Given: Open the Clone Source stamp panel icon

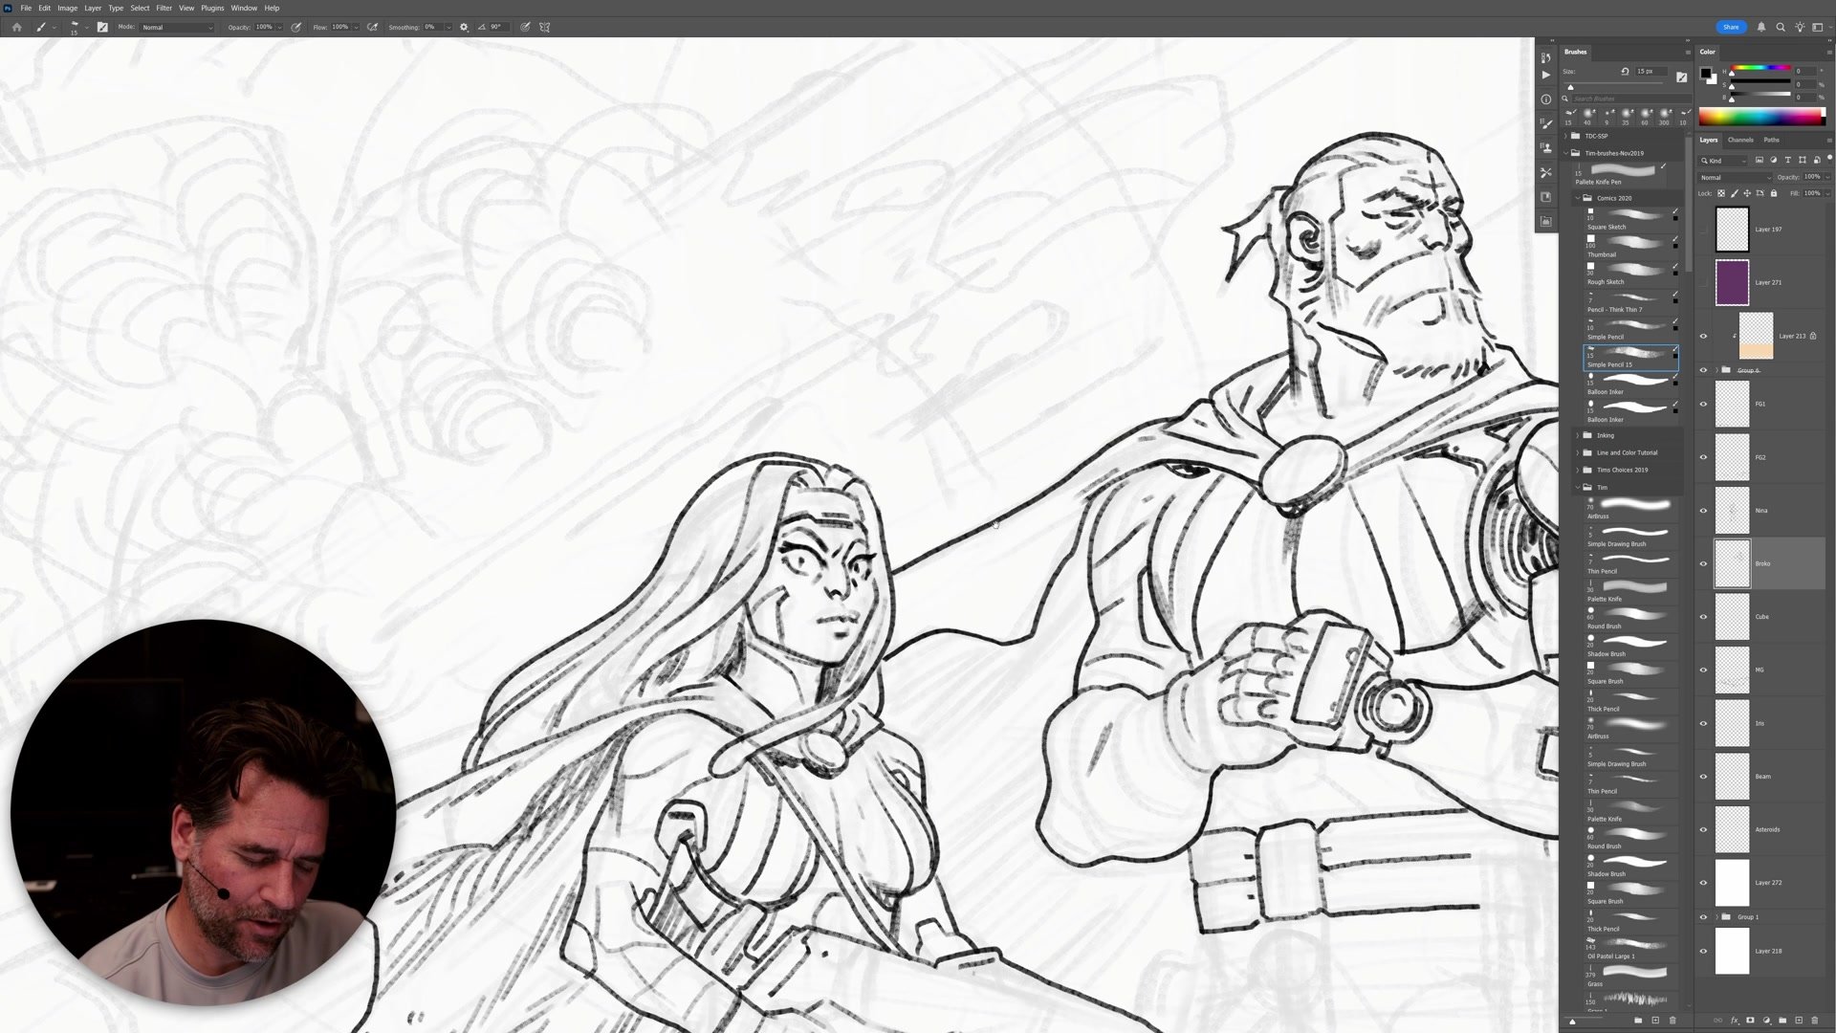Looking at the screenshot, I should 1546,148.
